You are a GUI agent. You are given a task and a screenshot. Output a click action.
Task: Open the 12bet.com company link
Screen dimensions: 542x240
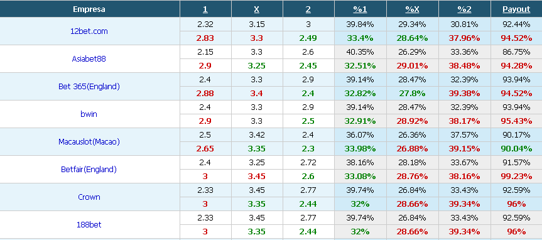click(89, 31)
